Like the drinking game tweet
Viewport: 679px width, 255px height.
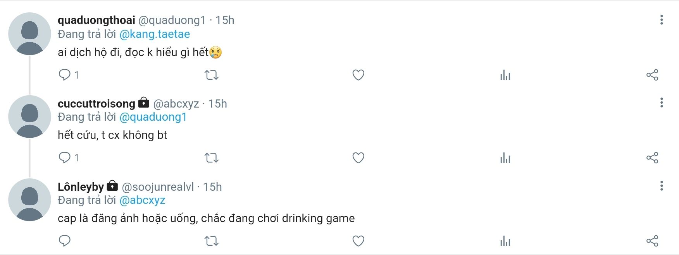(358, 241)
